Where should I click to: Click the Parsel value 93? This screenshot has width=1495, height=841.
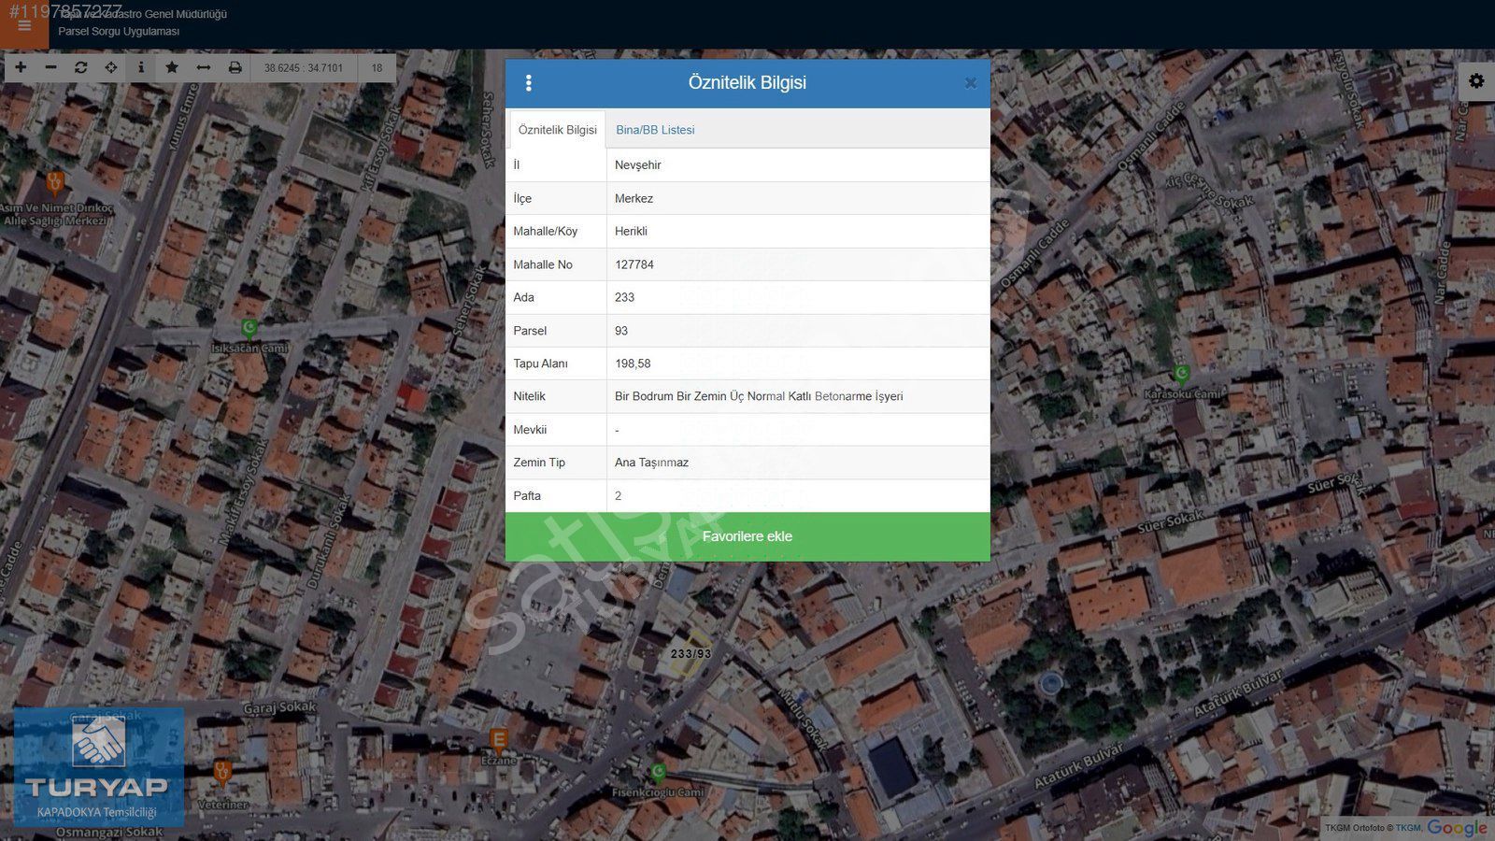(x=621, y=331)
